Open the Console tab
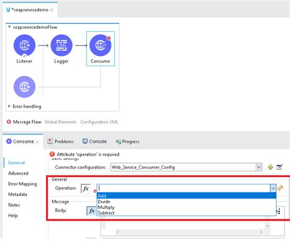The height and width of the screenshot is (250, 290). click(95, 142)
